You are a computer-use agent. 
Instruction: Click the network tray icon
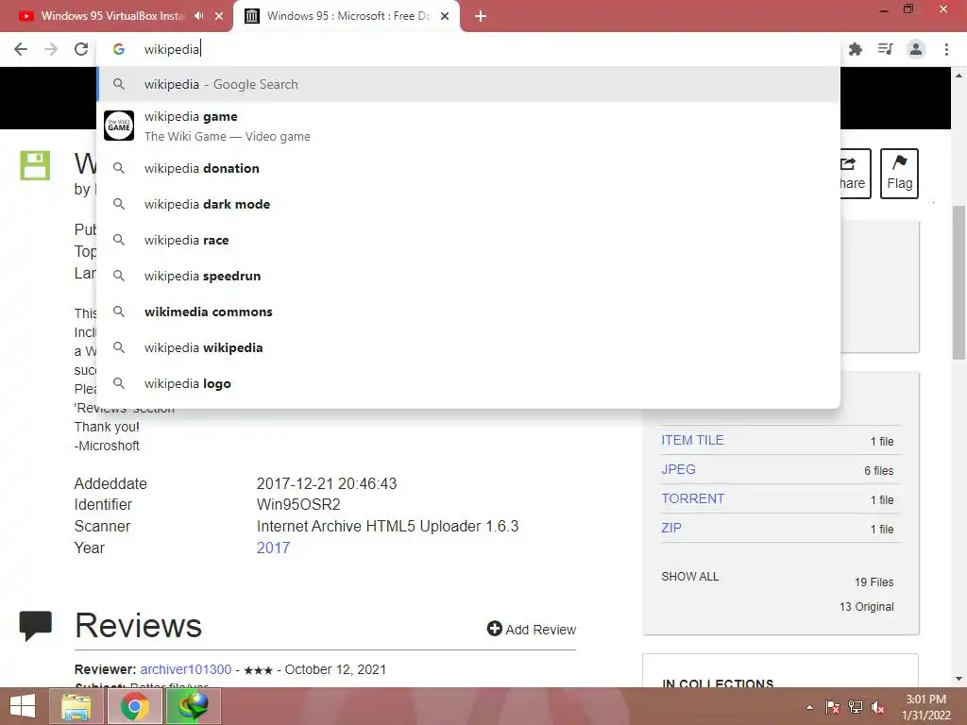pyautogui.click(x=855, y=707)
